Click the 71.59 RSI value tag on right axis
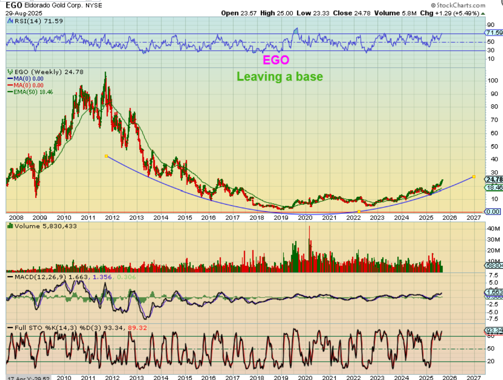This screenshot has height=380, width=503. (x=494, y=33)
